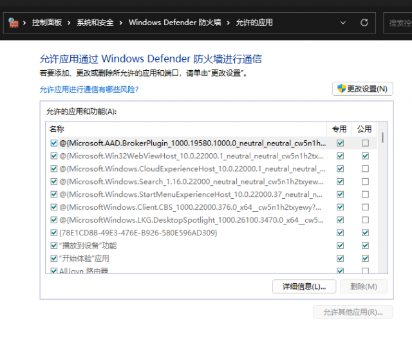Screen dimensions: 412x341
Task: Open 允许应用进行通信有哪些风险 help link
Action: [89, 89]
